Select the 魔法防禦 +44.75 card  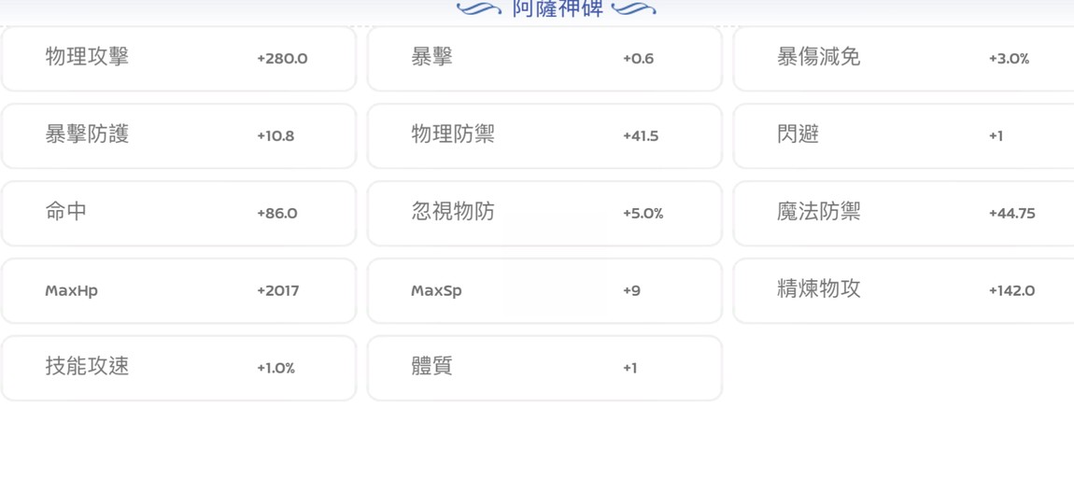[904, 213]
